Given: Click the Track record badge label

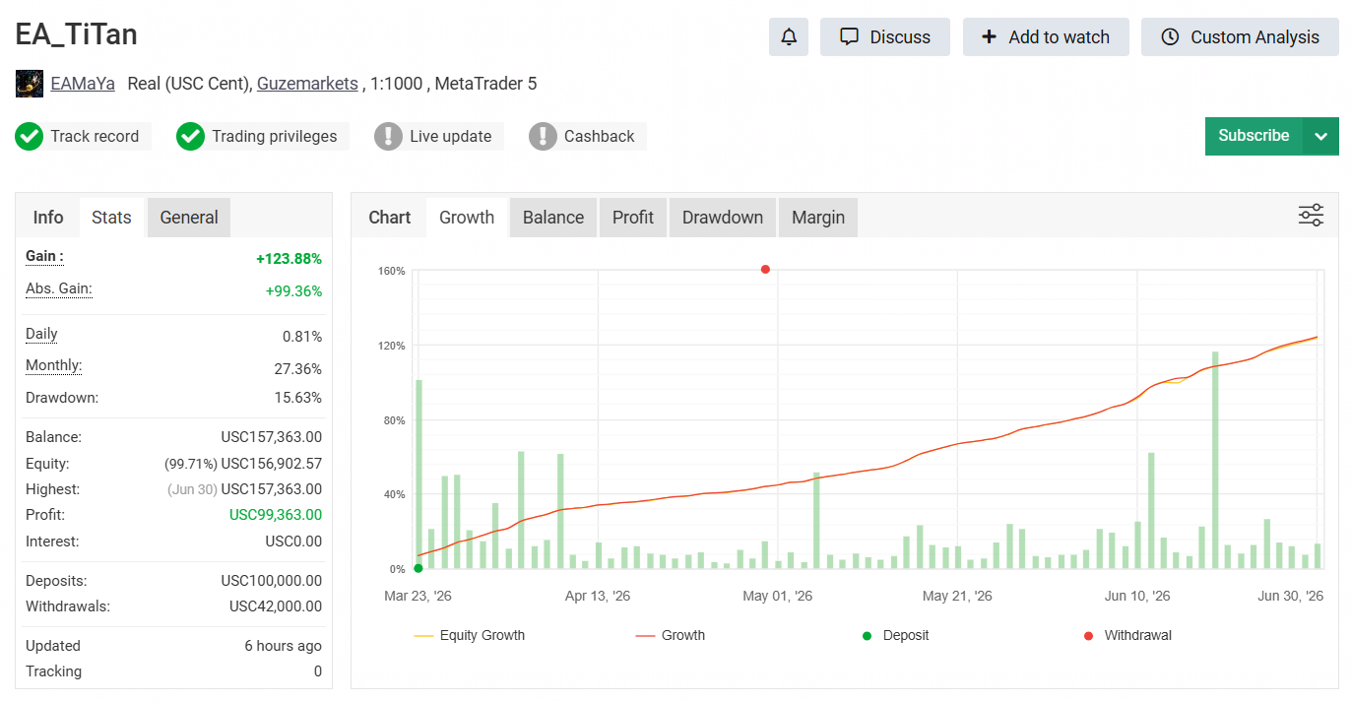Looking at the screenshot, I should point(95,137).
